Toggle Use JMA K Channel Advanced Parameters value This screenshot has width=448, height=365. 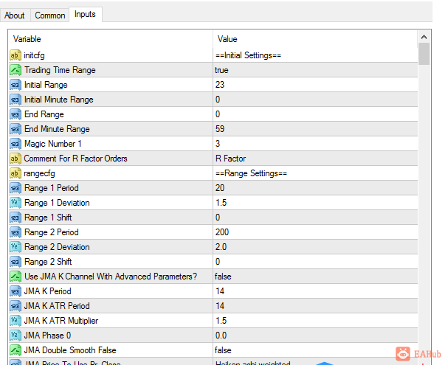(315, 277)
